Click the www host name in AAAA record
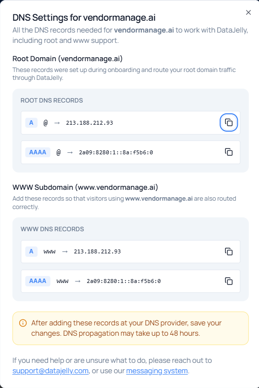The image size is (259, 388). point(62,282)
